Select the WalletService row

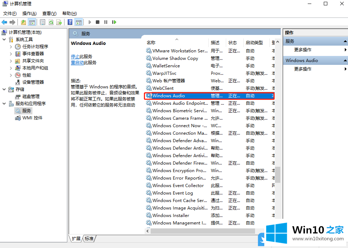(210, 66)
